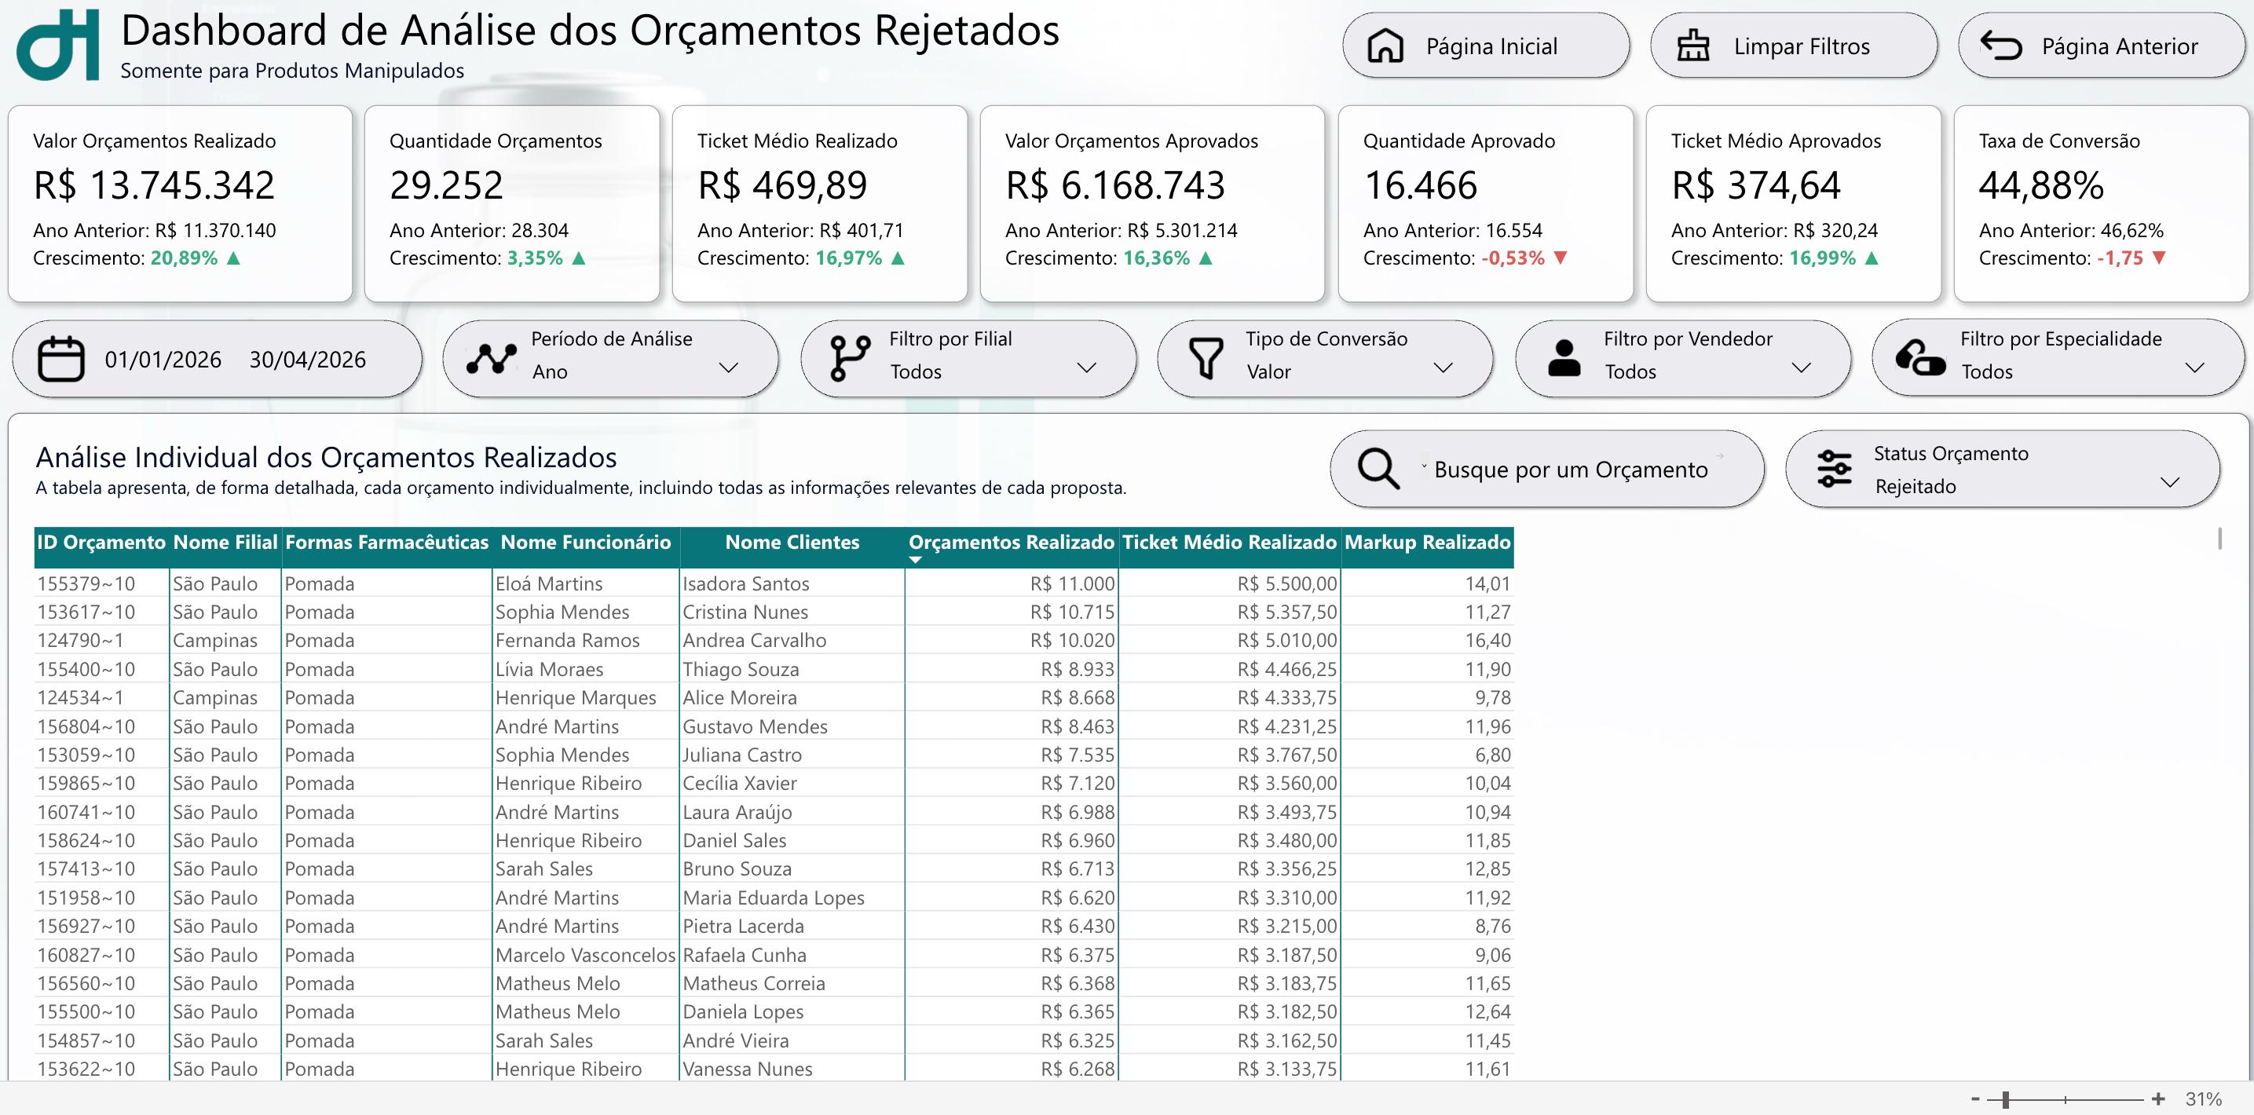Click client Maria Eduarda Lopes

click(774, 897)
